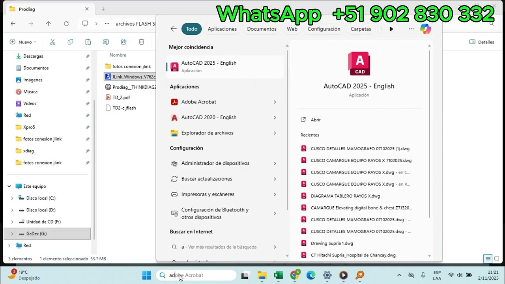This screenshot has width=505, height=284.
Task: Click Rename icon in Explorer toolbar
Action: pyautogui.click(x=106, y=42)
